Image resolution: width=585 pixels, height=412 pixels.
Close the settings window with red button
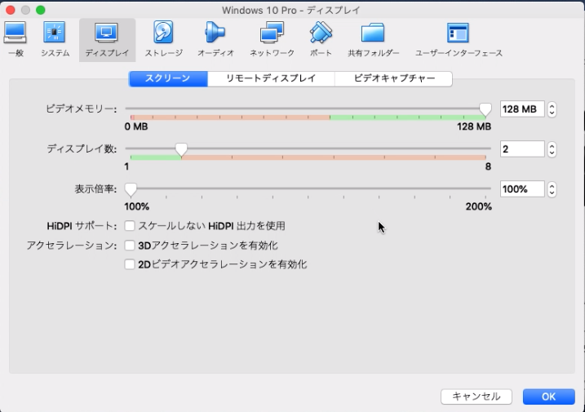pyautogui.click(x=11, y=10)
